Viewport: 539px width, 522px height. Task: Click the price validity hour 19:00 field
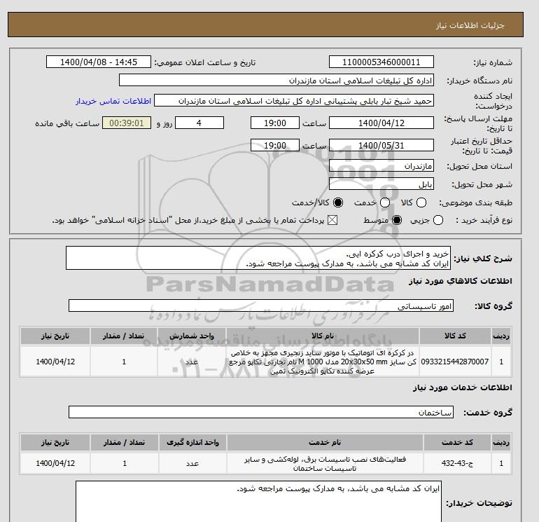pos(275,145)
